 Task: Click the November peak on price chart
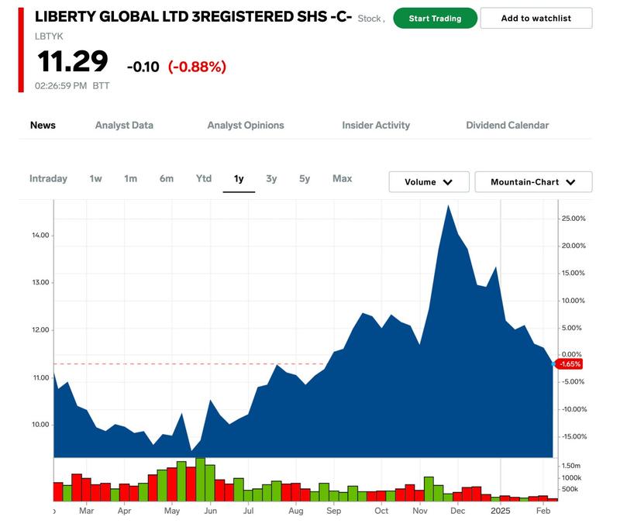click(x=448, y=206)
